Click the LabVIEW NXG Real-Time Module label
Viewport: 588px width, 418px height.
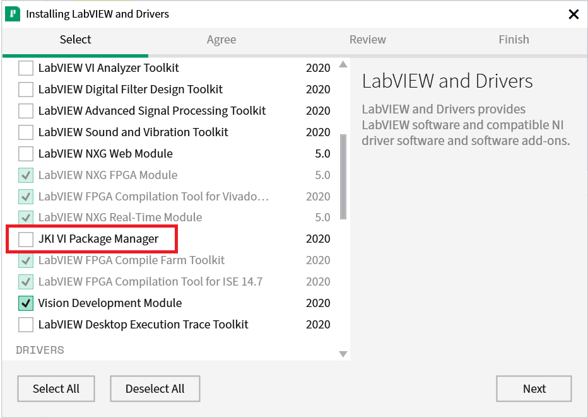coord(120,217)
